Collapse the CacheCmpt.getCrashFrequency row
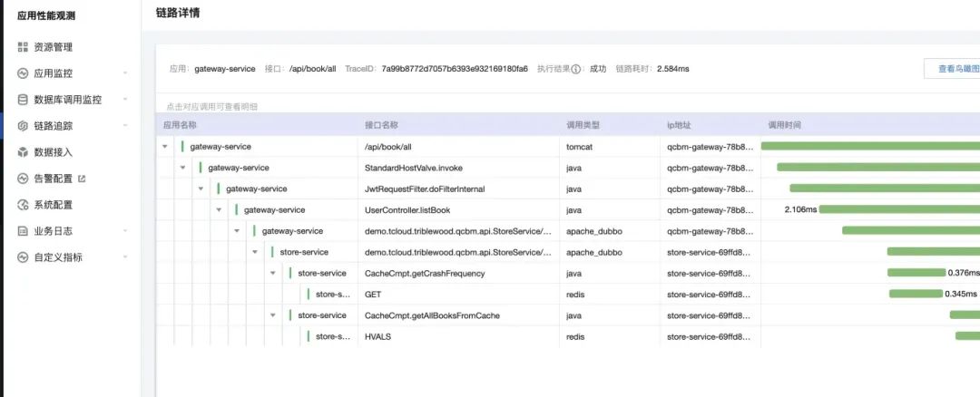This screenshot has width=980, height=397. [x=272, y=273]
